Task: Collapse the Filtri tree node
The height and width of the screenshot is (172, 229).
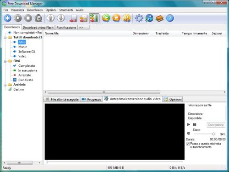Action: point(5,61)
